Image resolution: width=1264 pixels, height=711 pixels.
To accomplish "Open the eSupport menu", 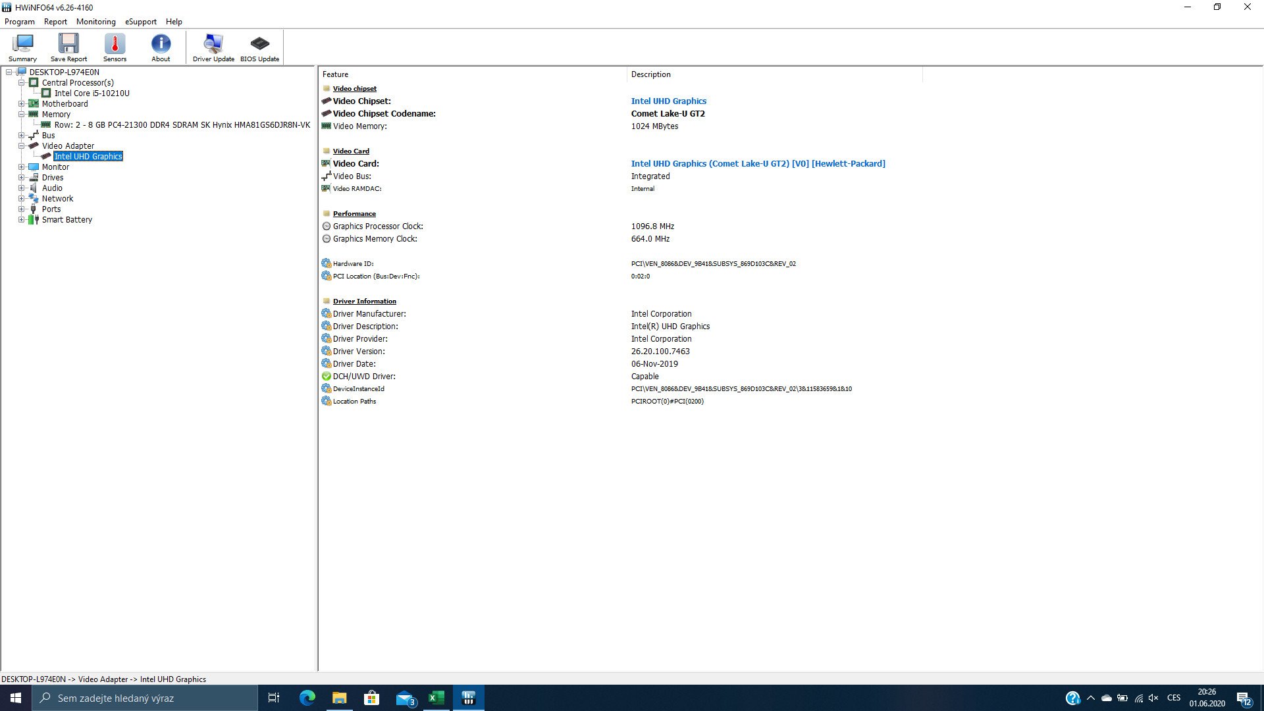I will coord(141,22).
